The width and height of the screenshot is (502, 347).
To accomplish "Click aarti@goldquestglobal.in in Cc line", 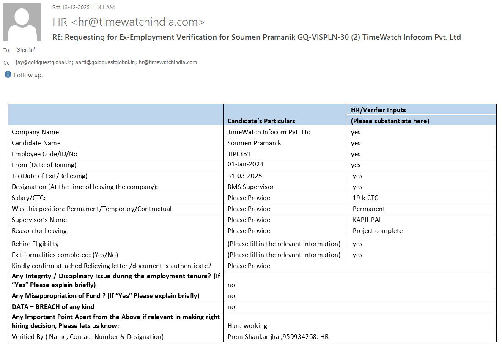I will coord(106,62).
